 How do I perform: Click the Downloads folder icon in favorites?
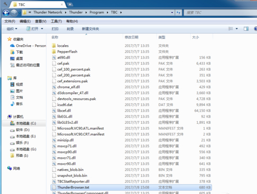[12, 52]
